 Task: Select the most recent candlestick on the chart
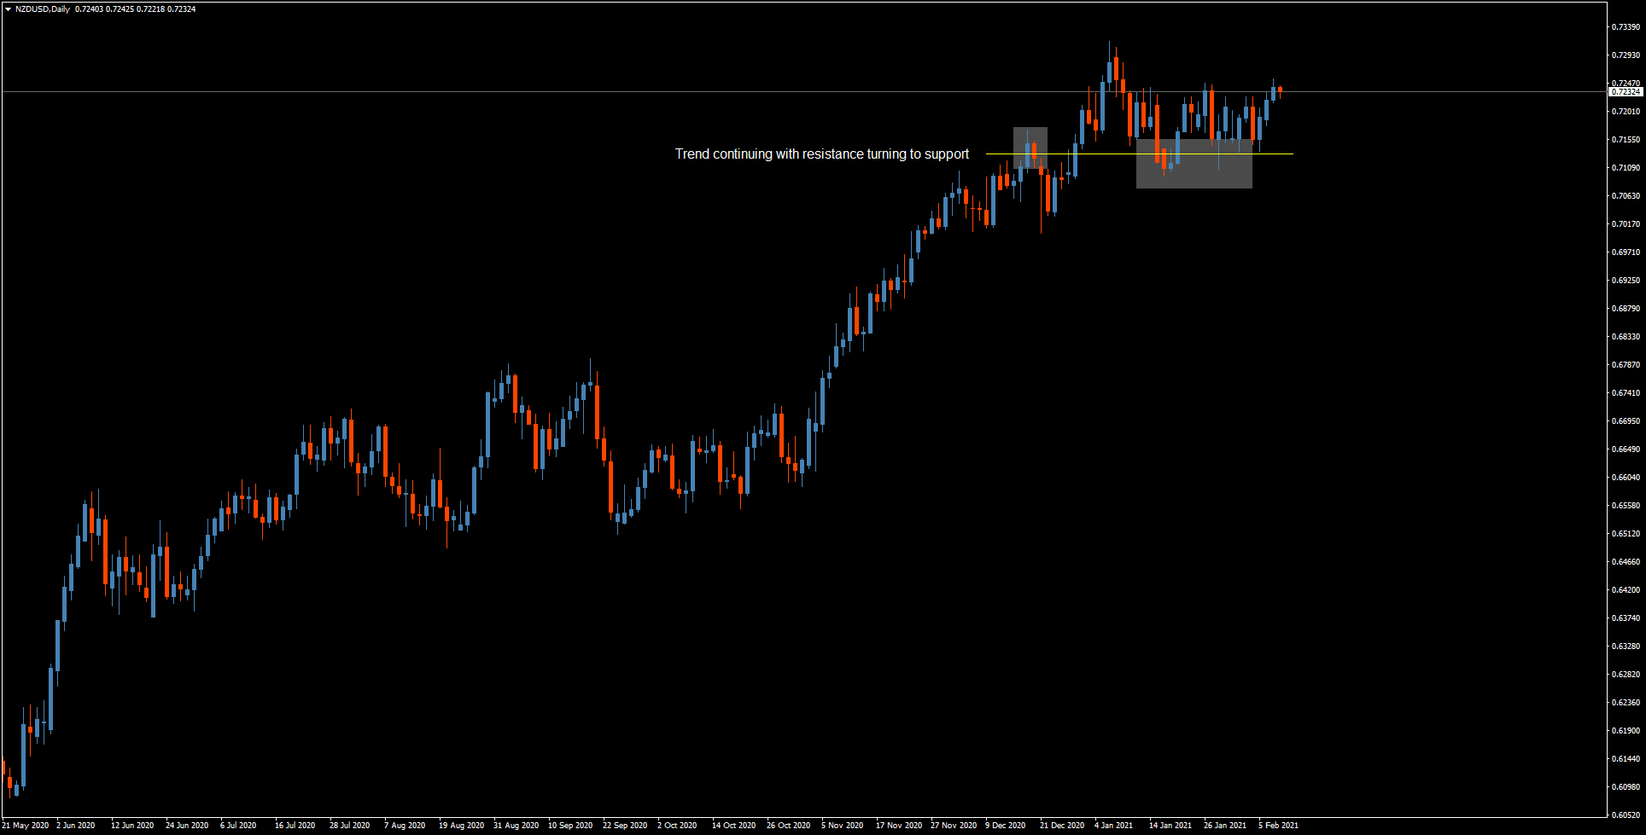pyautogui.click(x=1279, y=90)
